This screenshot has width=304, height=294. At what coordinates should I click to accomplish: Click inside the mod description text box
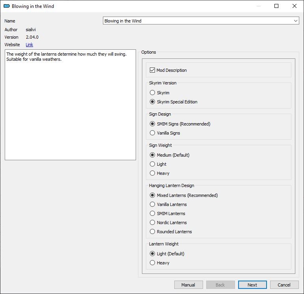tap(70, 105)
